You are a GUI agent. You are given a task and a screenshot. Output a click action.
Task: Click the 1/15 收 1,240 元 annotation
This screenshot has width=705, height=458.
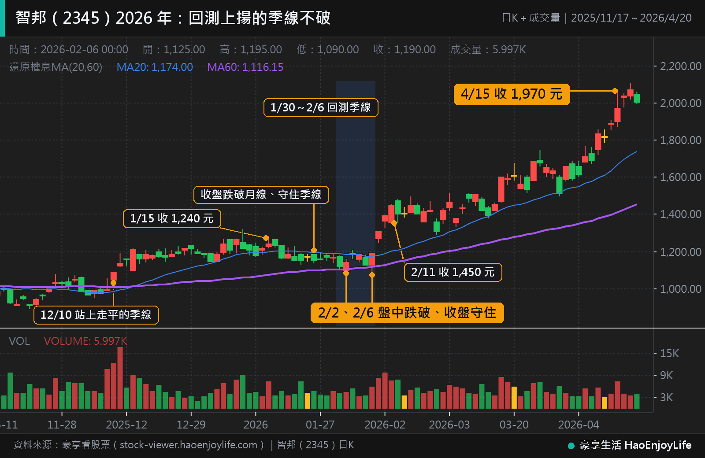[172, 218]
